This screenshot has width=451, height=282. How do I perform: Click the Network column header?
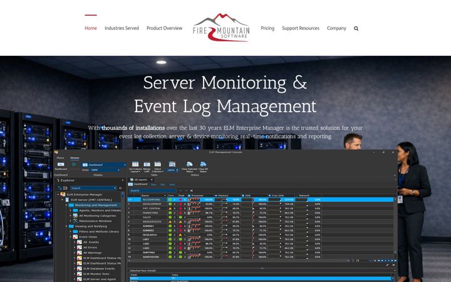304,196
